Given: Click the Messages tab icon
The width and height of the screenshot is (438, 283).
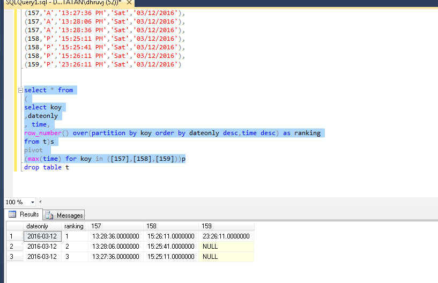Looking at the screenshot, I should [x=49, y=215].
